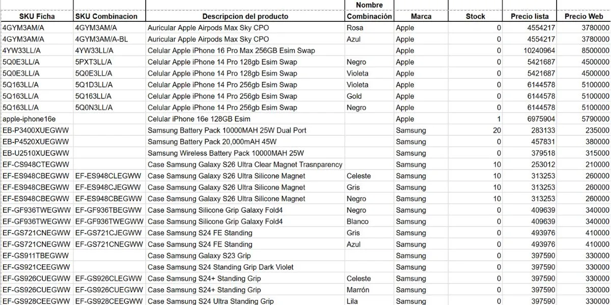
Task: Select the Descripcion del producto header cell
Action: pos(245,16)
